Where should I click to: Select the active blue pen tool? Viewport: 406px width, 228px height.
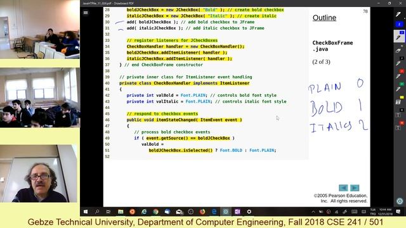(x=399, y=36)
